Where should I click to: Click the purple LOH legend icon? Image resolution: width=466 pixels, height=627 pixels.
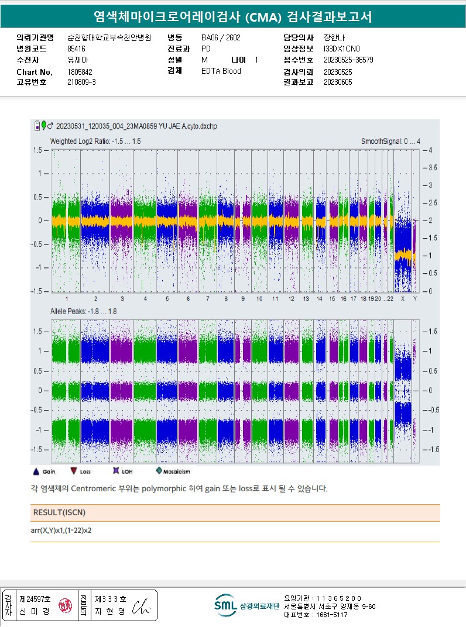click(x=116, y=471)
